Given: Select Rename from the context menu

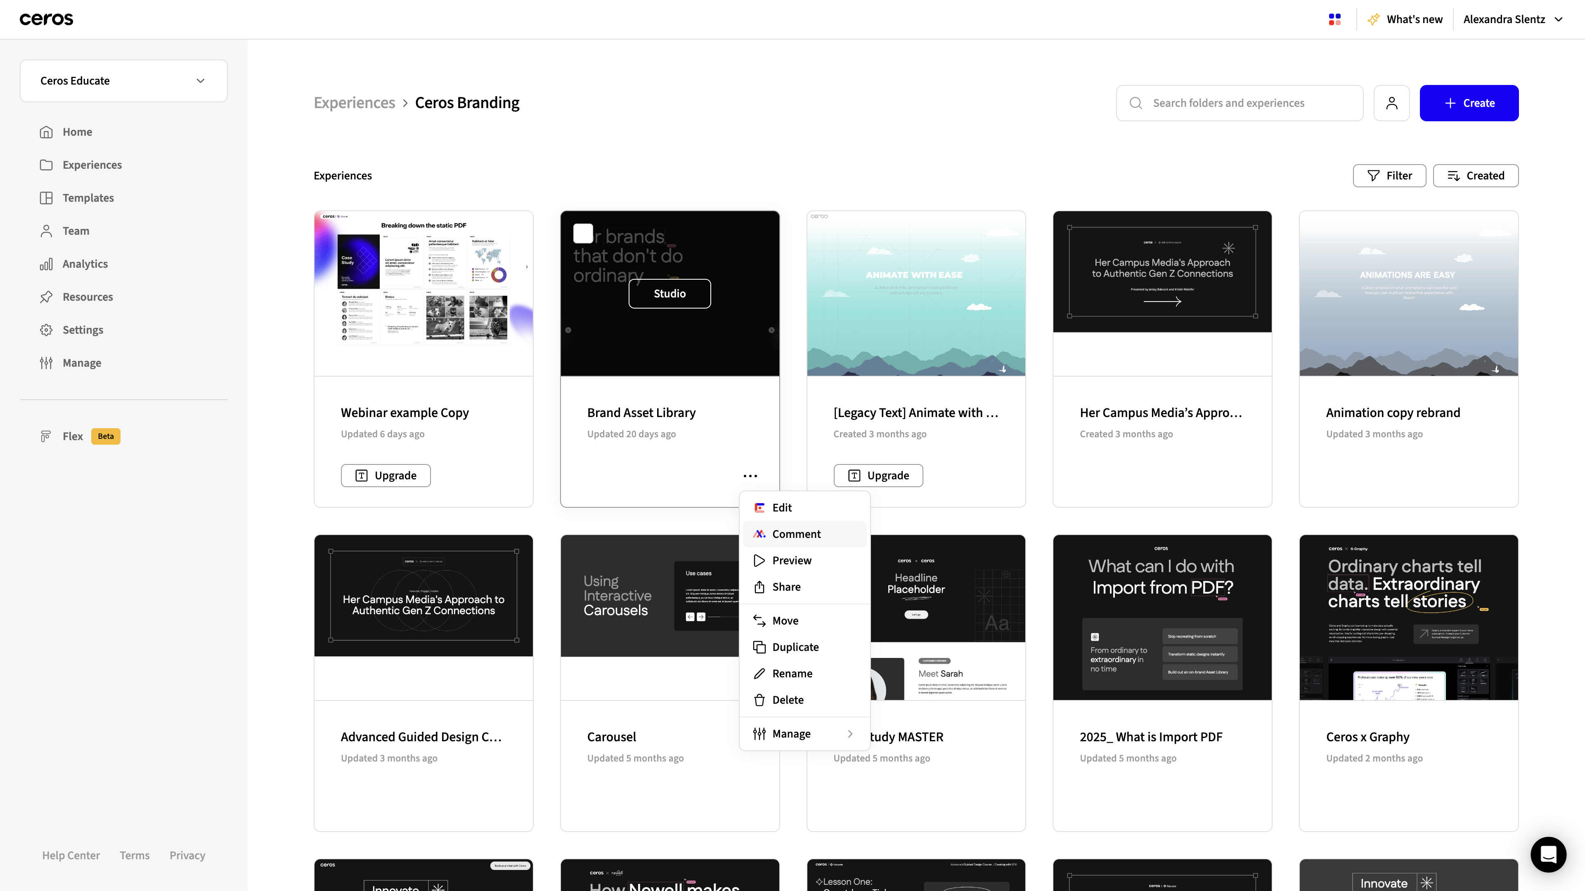Looking at the screenshot, I should (x=804, y=674).
